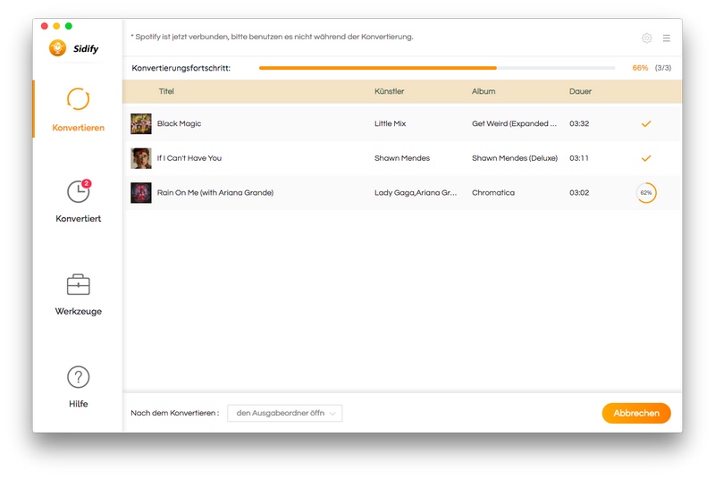This screenshot has height=479, width=715.
Task: Close the window with the red button
Action: [44, 26]
